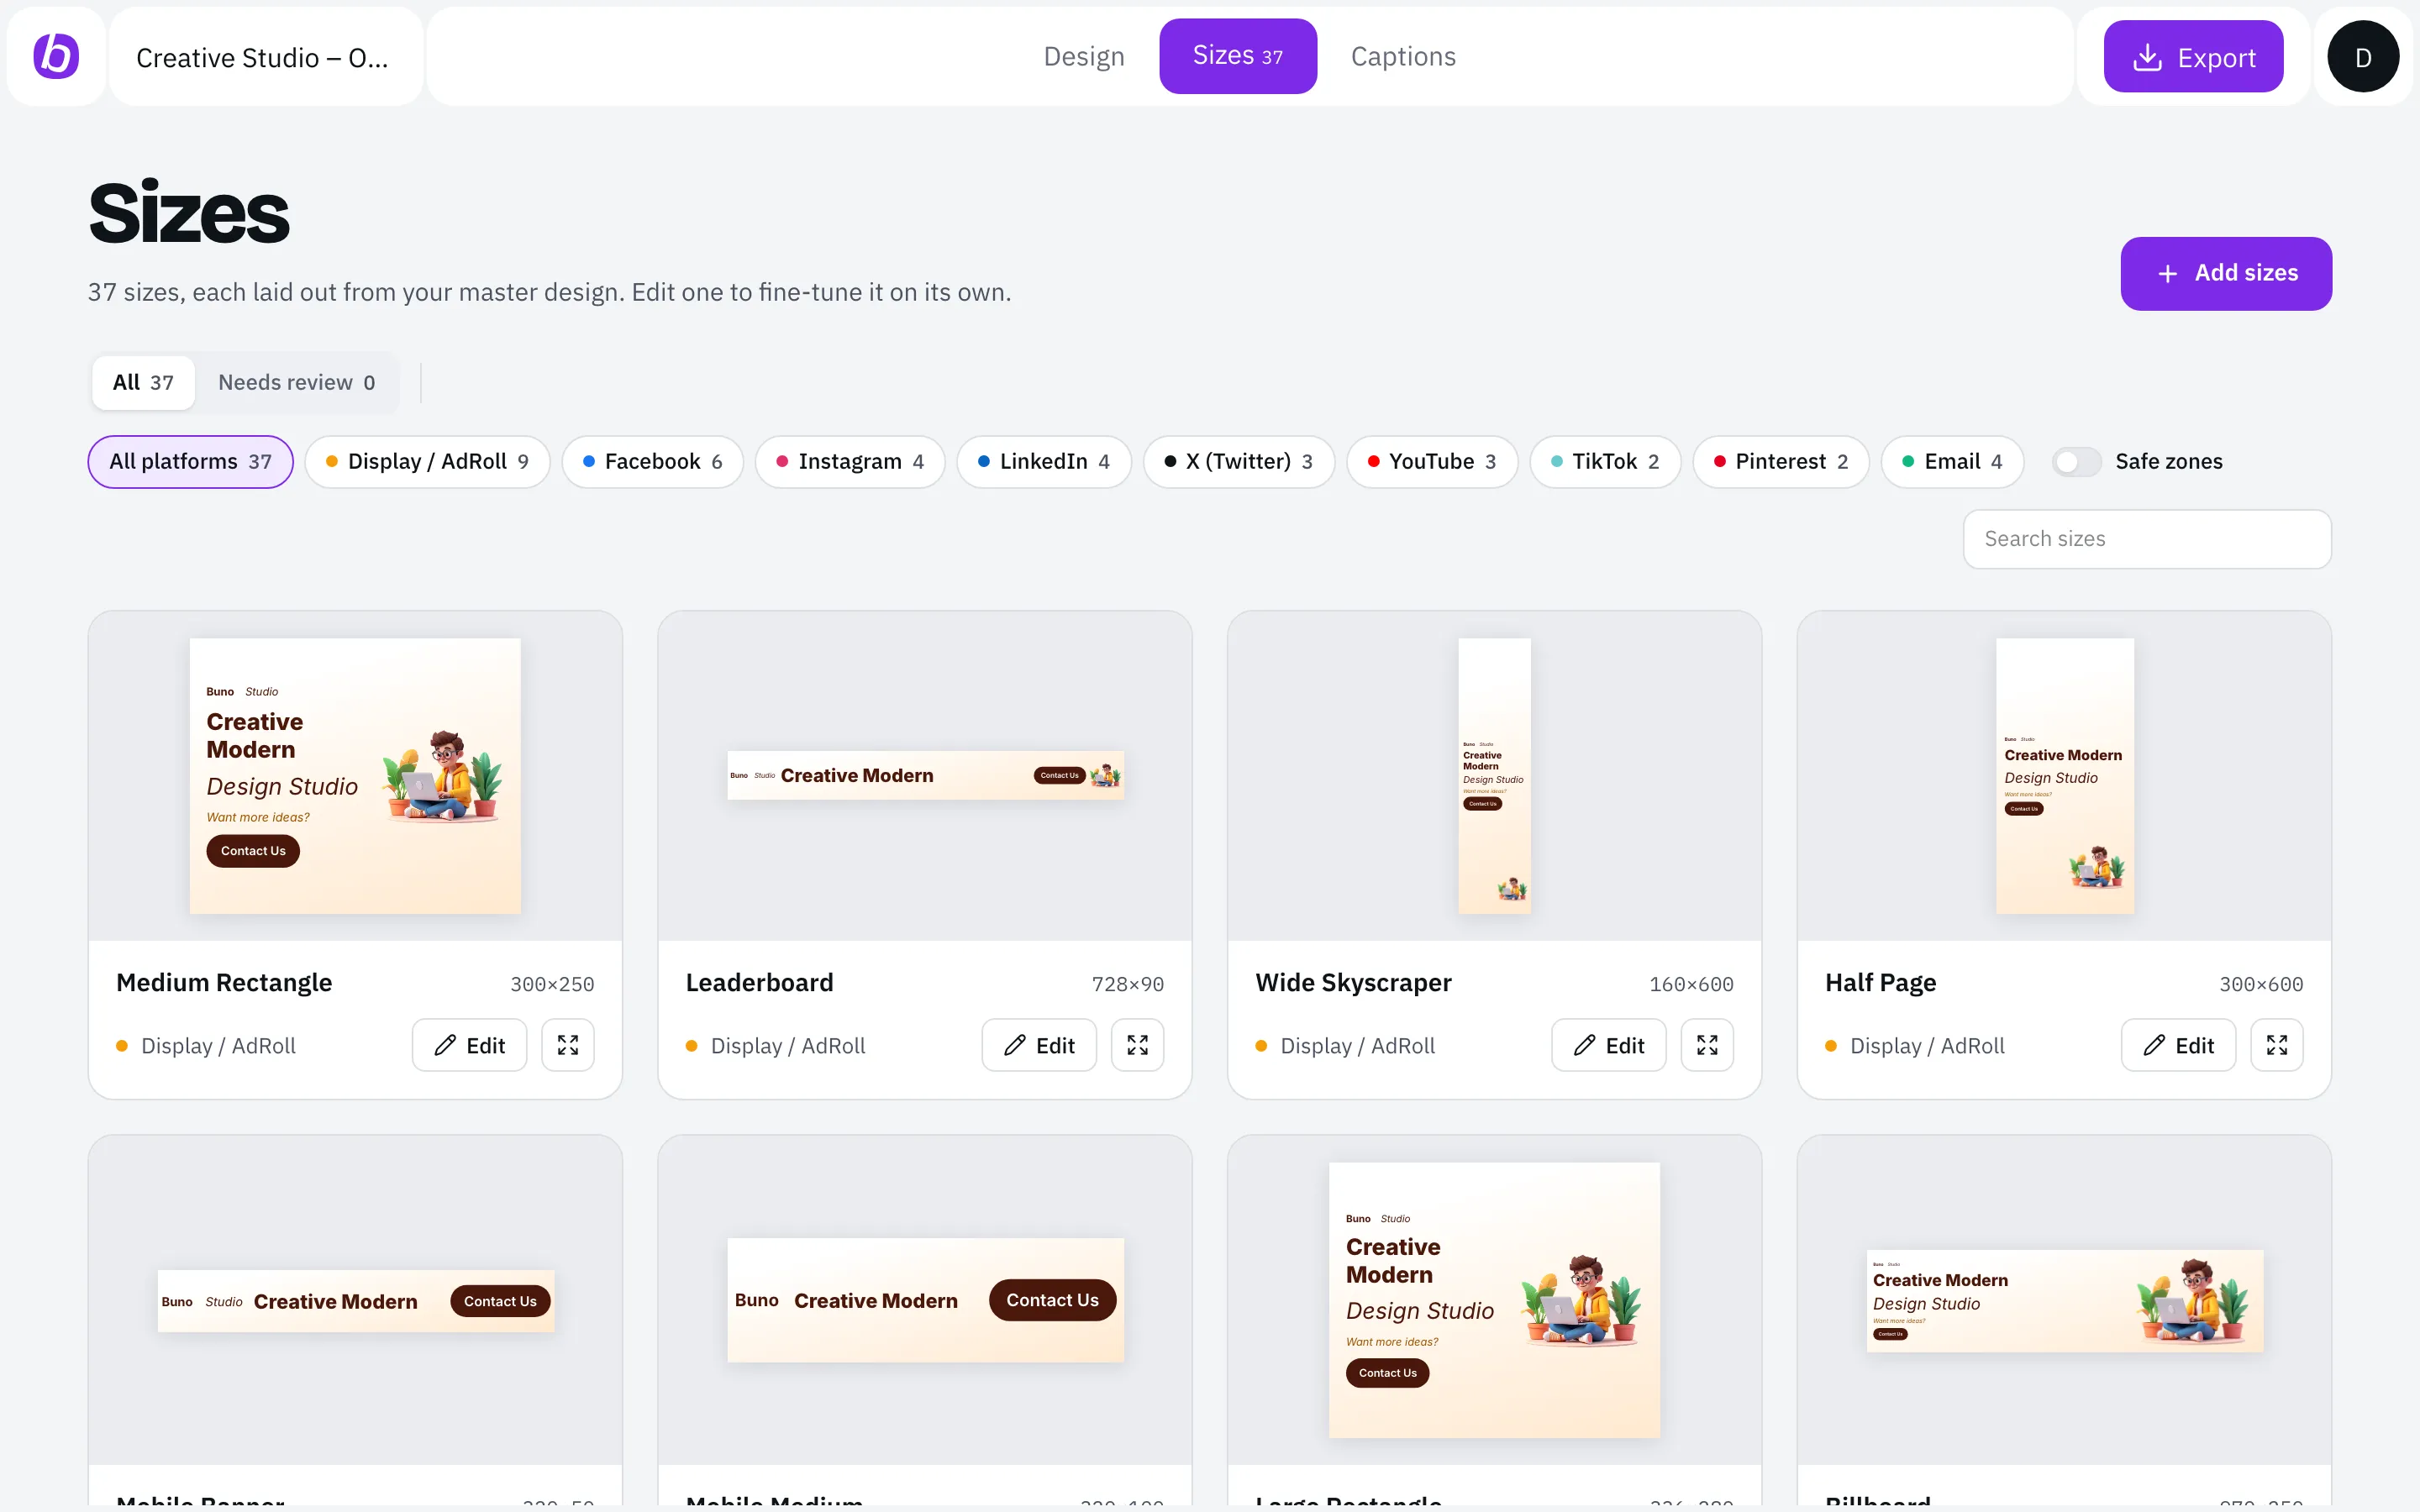Click the Export button
The width and height of the screenshot is (2420, 1512).
(2193, 57)
